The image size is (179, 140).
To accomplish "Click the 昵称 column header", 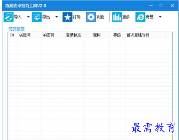I will point(97,35).
